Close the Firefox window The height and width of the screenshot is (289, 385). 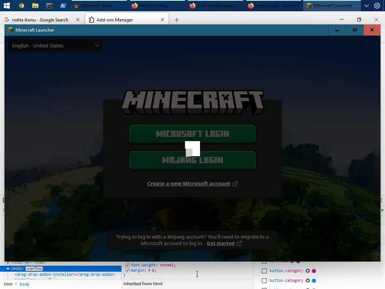[x=376, y=20]
